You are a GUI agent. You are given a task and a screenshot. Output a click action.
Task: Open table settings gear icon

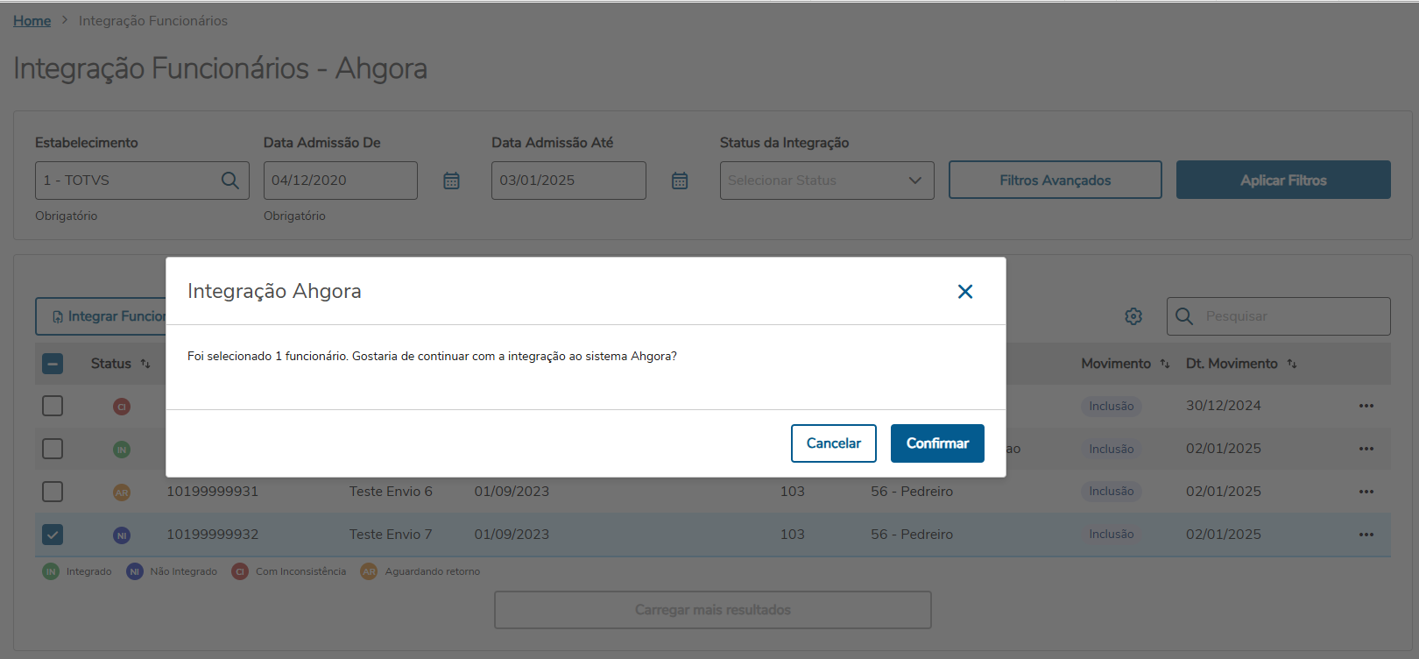tap(1133, 316)
